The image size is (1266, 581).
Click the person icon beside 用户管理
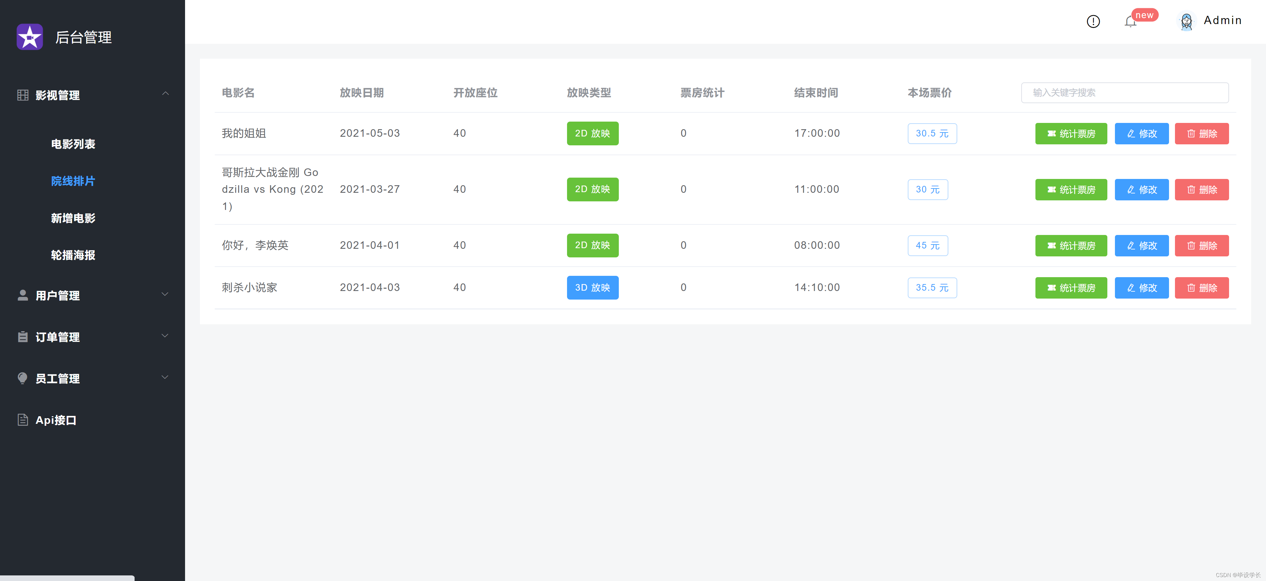coord(23,295)
